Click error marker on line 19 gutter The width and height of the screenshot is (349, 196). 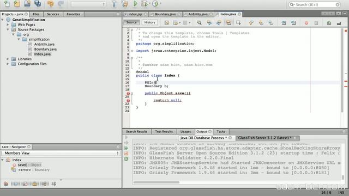click(x=128, y=94)
